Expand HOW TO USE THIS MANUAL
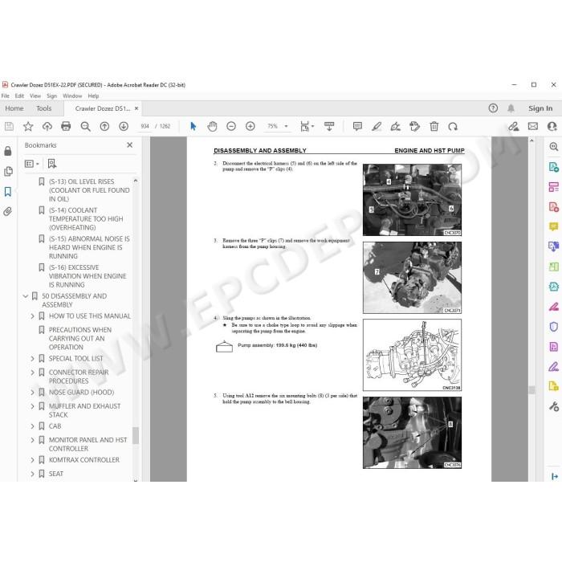Viewport: 562px width, 562px height. click(32, 316)
